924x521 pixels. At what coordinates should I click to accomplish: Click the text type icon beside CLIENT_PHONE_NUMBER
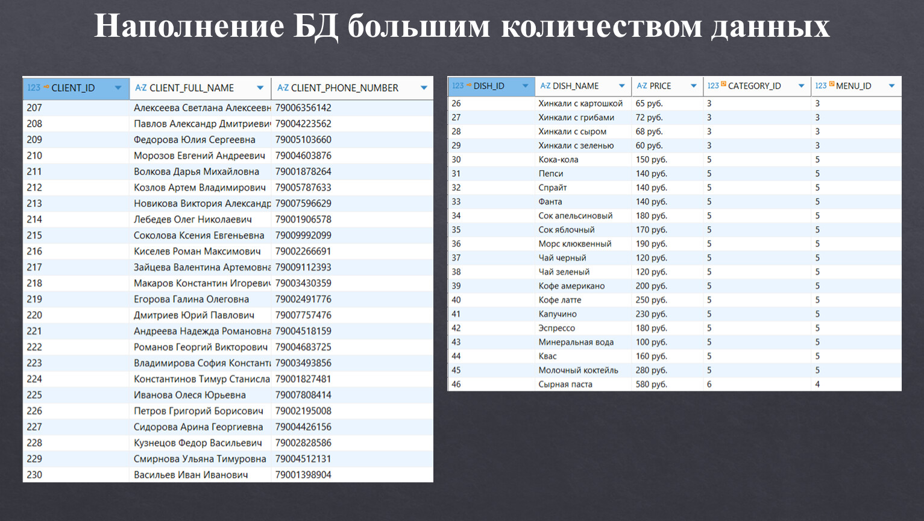[x=283, y=88]
